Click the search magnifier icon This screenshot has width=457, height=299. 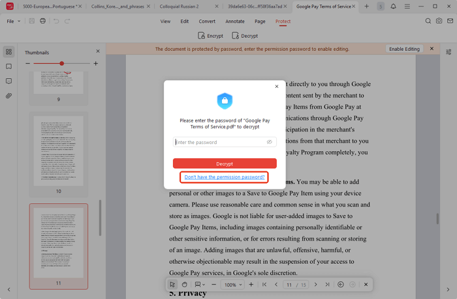(x=428, y=21)
